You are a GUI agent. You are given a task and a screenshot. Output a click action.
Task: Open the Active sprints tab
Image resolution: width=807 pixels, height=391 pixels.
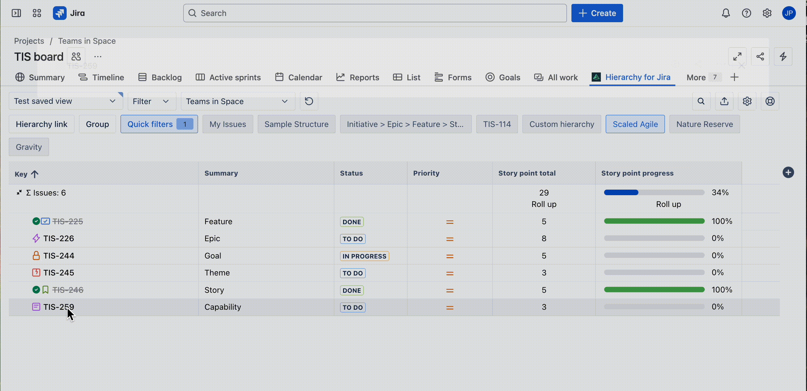(228, 77)
